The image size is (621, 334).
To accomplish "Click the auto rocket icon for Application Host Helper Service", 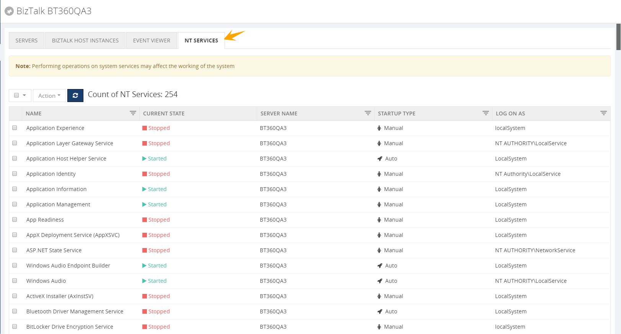I will coord(380,159).
